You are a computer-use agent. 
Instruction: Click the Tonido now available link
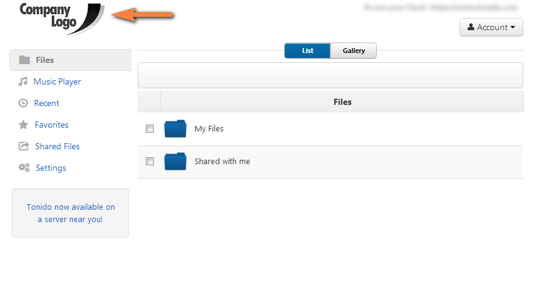[x=70, y=213]
